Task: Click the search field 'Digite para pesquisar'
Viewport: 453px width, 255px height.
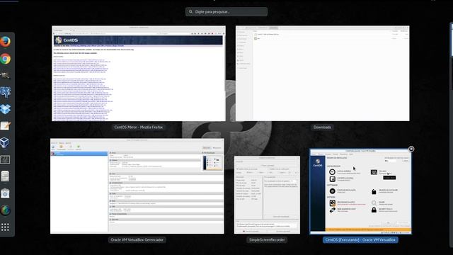Action: tap(226, 12)
